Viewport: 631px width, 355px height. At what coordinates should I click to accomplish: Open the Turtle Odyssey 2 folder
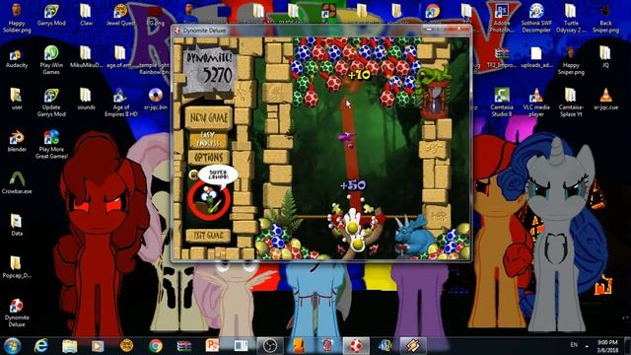pyautogui.click(x=571, y=18)
